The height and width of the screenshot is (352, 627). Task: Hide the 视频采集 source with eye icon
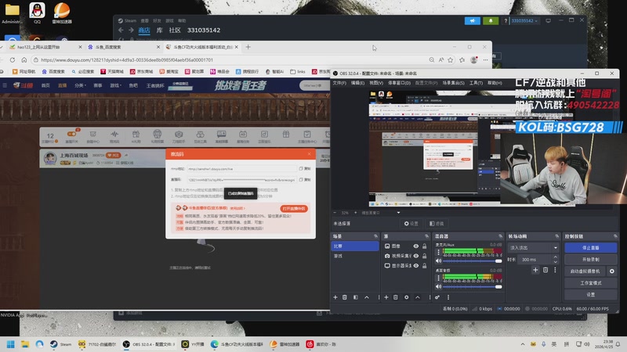tap(416, 256)
